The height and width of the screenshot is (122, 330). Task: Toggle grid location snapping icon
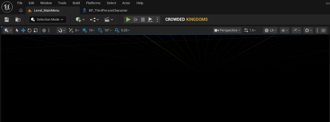(85, 30)
